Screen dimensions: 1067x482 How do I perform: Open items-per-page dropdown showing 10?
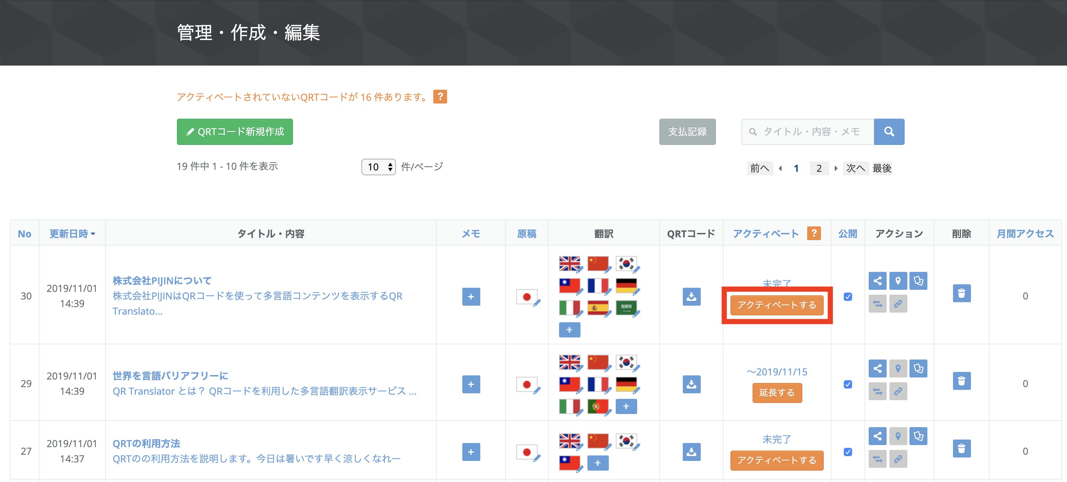tap(378, 167)
